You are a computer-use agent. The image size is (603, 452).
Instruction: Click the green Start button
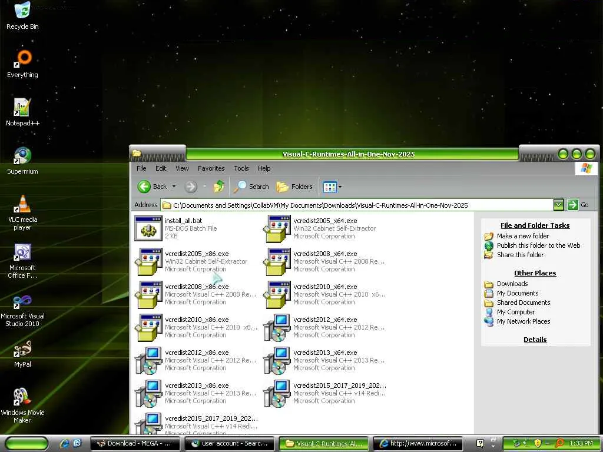[x=27, y=444]
